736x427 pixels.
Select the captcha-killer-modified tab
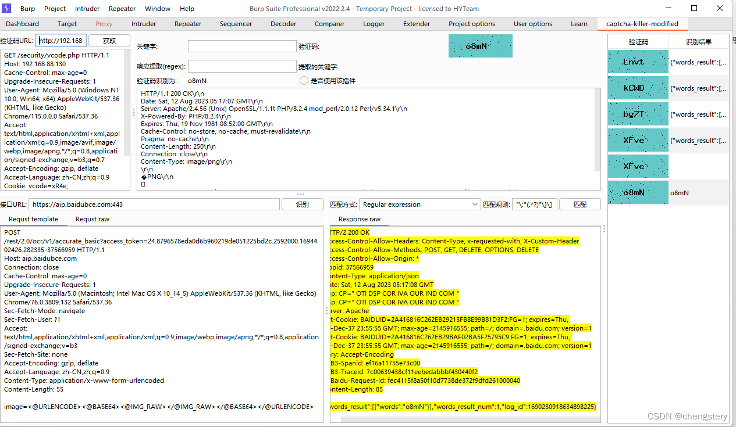(642, 24)
